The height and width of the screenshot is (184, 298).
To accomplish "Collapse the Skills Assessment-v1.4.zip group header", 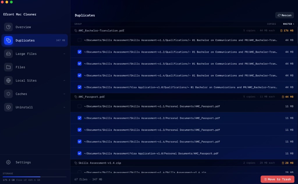I will [184, 163].
